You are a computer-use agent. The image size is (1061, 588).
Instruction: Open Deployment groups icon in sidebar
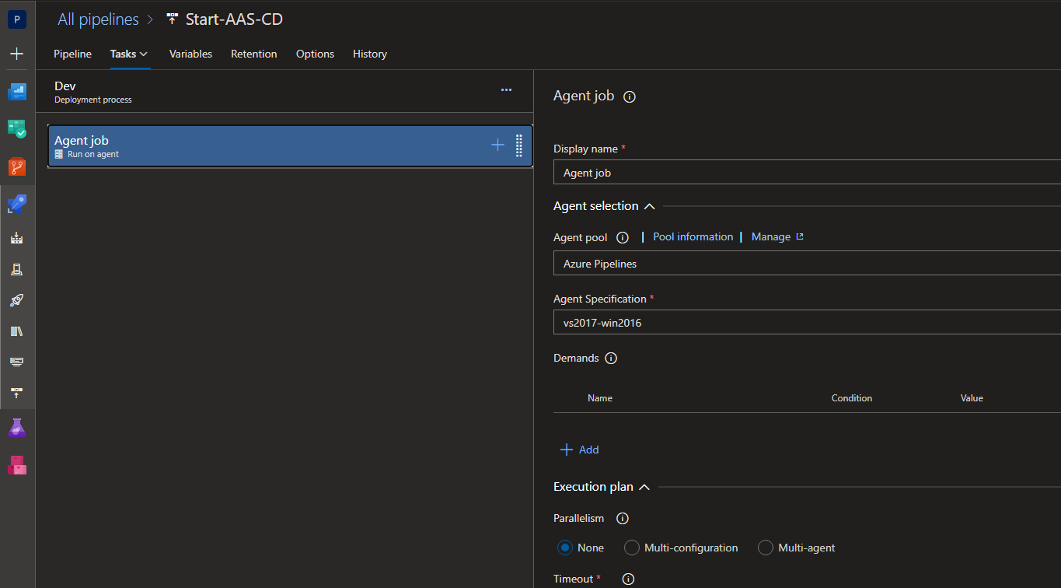coord(17,393)
